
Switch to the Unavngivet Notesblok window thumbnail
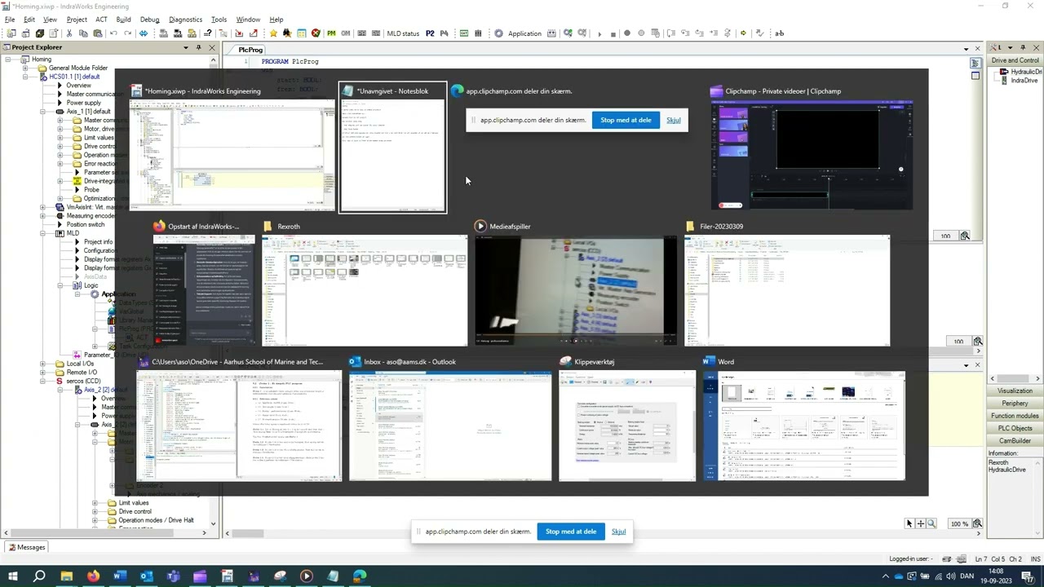pyautogui.click(x=393, y=148)
